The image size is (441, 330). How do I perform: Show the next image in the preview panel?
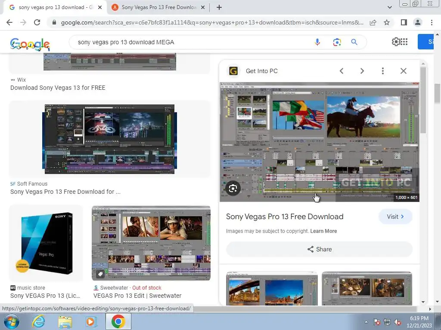[x=362, y=71]
